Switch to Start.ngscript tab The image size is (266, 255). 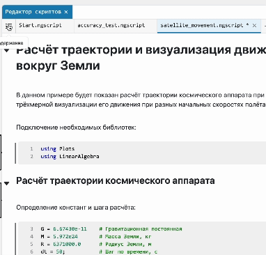coord(40,25)
